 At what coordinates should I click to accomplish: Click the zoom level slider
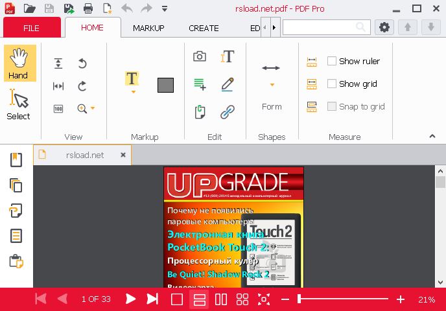click(343, 299)
